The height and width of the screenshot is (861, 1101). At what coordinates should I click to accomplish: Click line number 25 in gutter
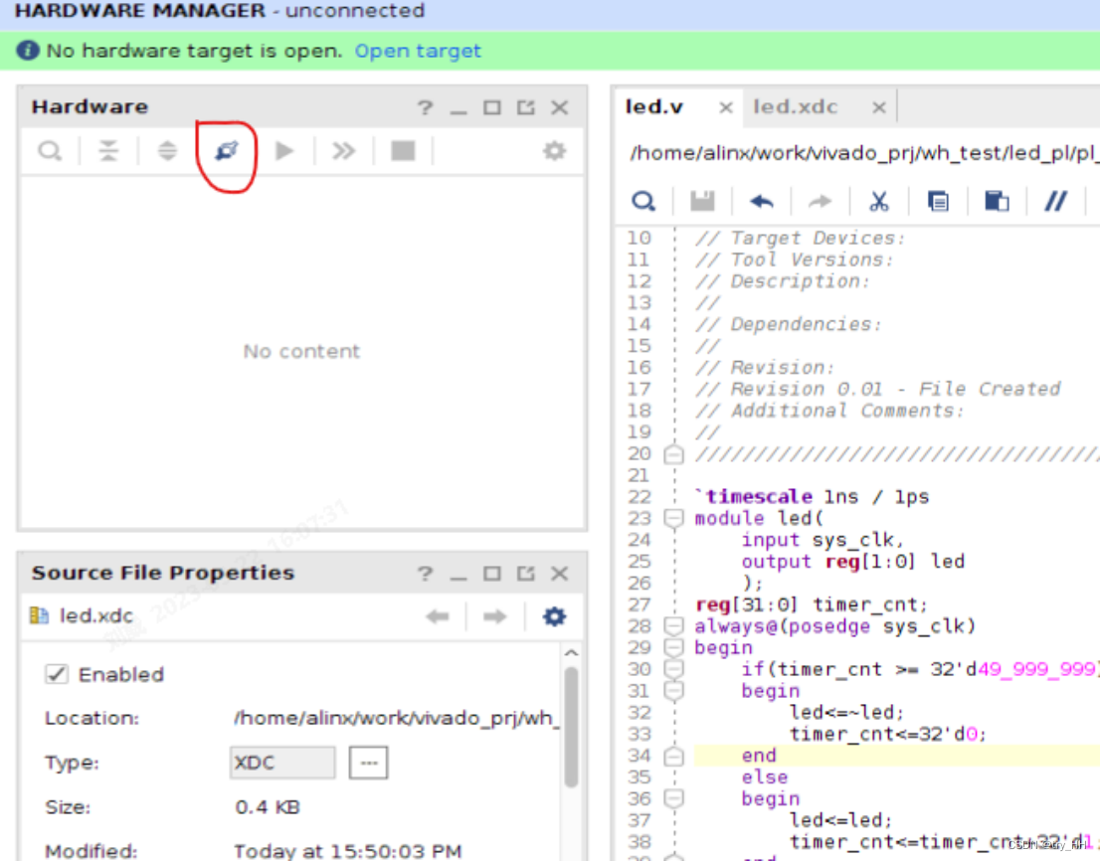[639, 562]
